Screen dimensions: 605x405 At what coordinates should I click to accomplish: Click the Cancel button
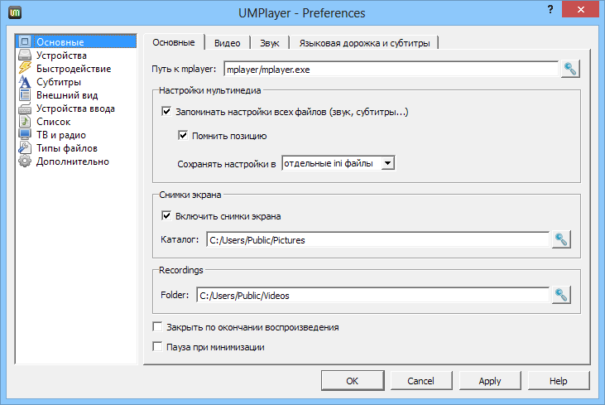(420, 381)
